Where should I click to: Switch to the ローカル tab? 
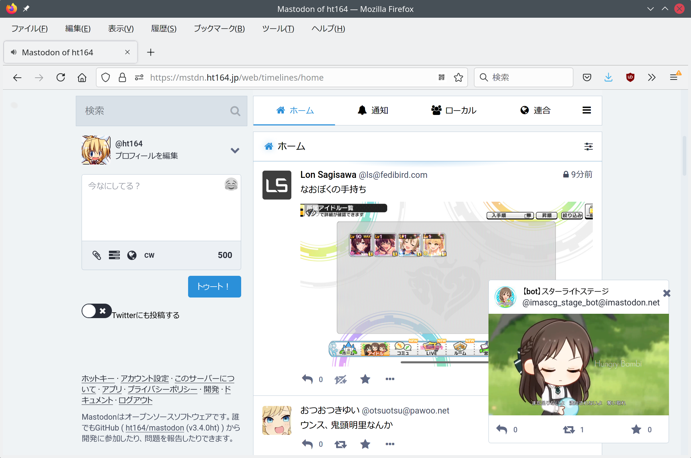[x=453, y=110]
